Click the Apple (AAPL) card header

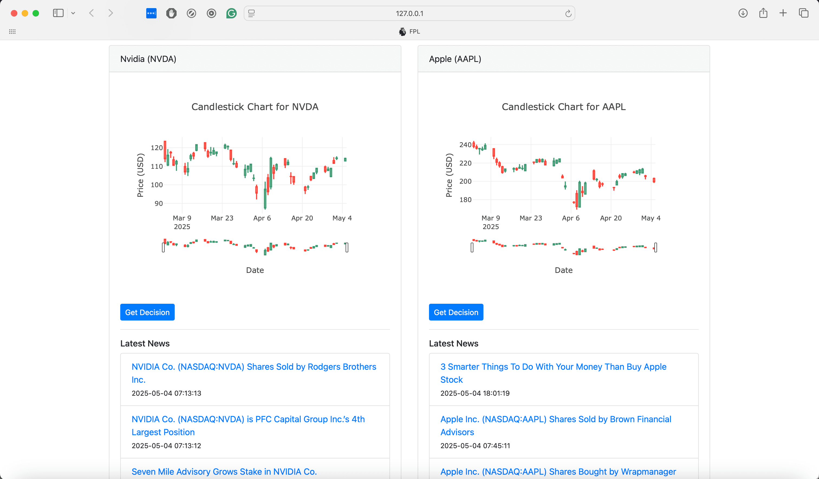pyautogui.click(x=564, y=59)
